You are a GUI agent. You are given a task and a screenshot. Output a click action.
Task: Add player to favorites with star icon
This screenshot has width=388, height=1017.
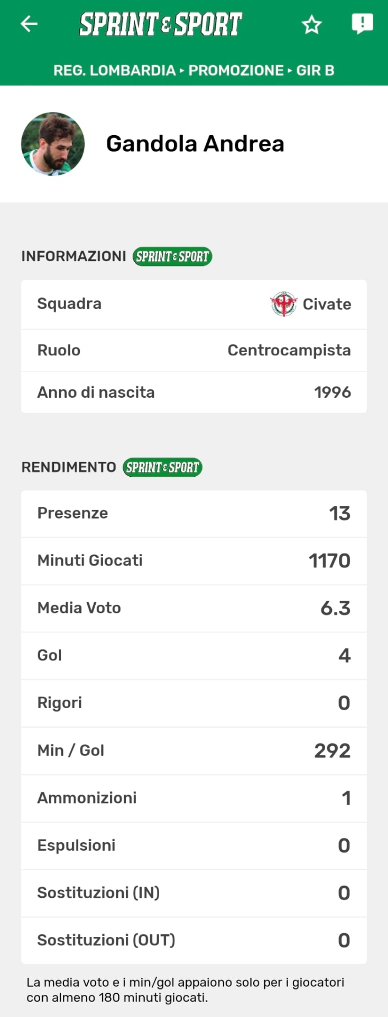pyautogui.click(x=311, y=24)
